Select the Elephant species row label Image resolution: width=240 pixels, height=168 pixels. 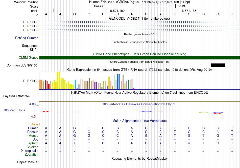pos(32,143)
